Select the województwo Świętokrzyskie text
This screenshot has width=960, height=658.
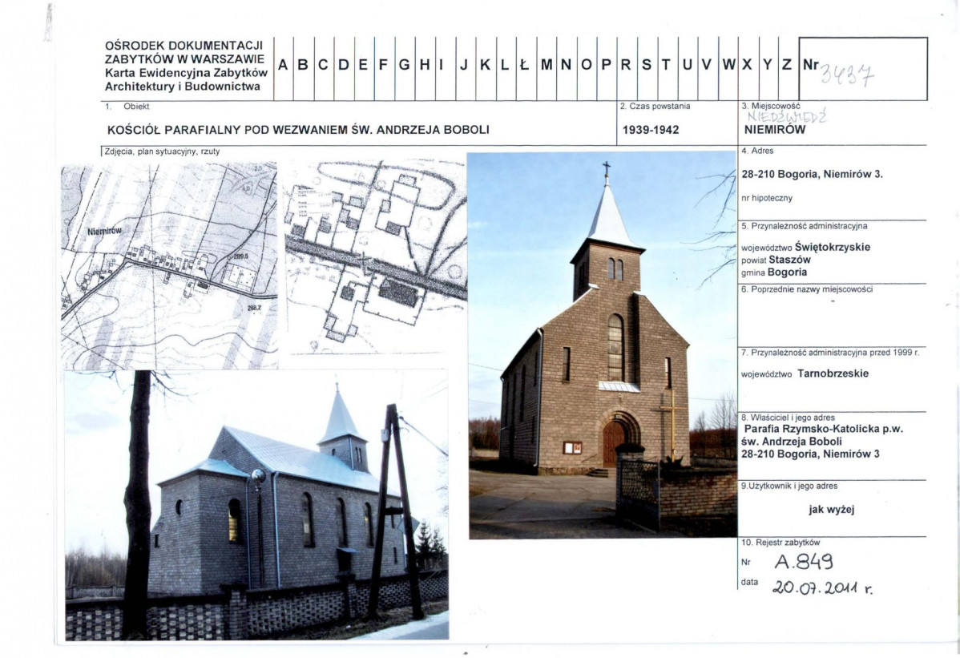(806, 247)
